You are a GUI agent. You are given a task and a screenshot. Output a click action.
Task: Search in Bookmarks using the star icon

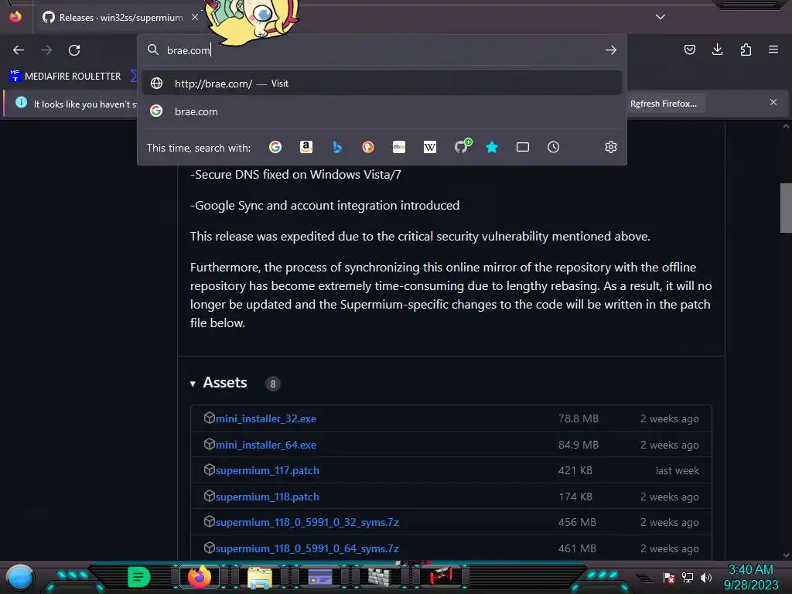pyautogui.click(x=492, y=147)
